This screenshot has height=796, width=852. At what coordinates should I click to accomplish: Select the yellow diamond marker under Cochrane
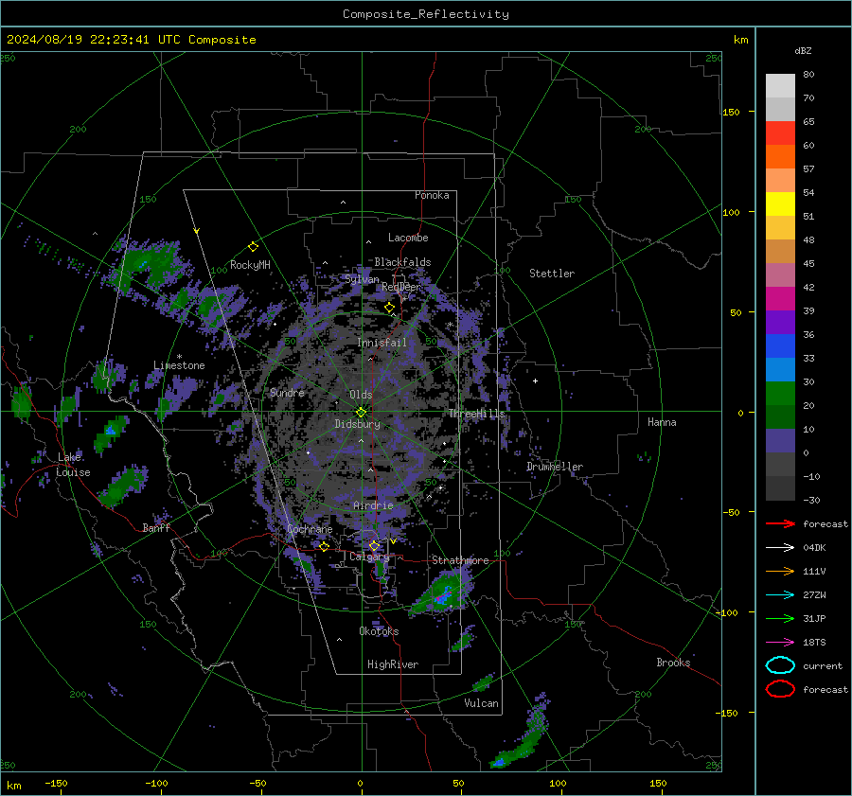click(325, 546)
